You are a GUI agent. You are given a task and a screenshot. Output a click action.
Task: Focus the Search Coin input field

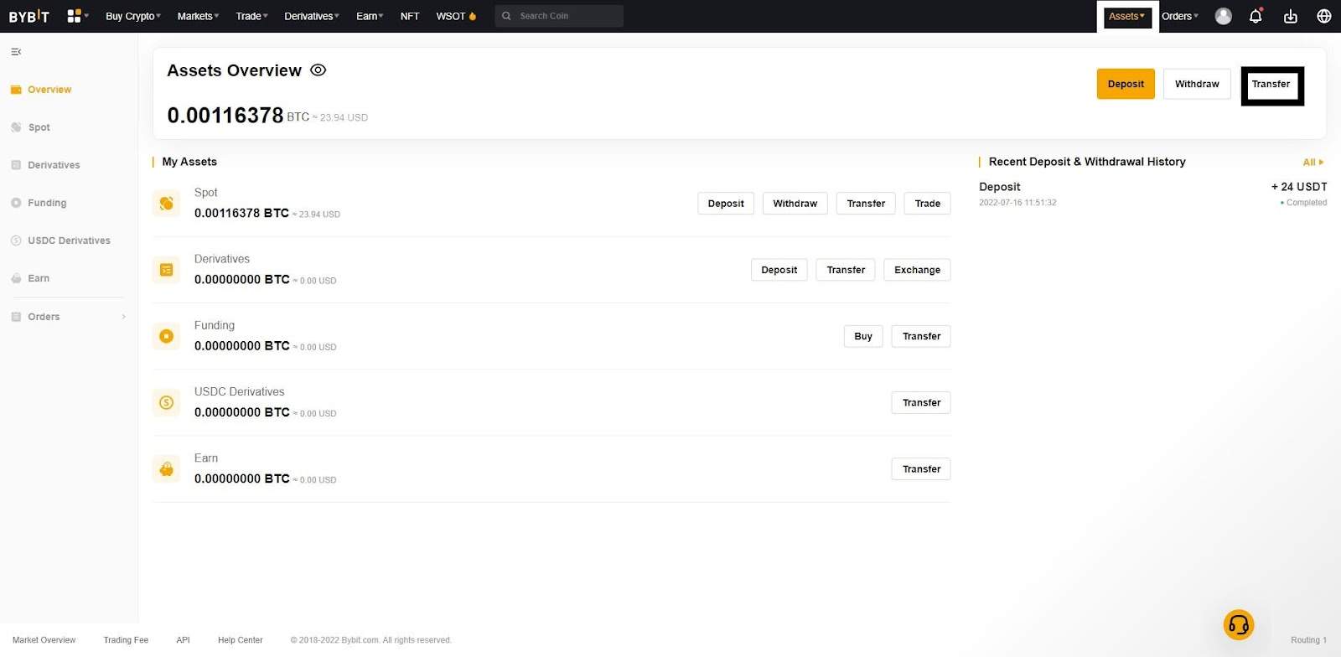(x=559, y=16)
